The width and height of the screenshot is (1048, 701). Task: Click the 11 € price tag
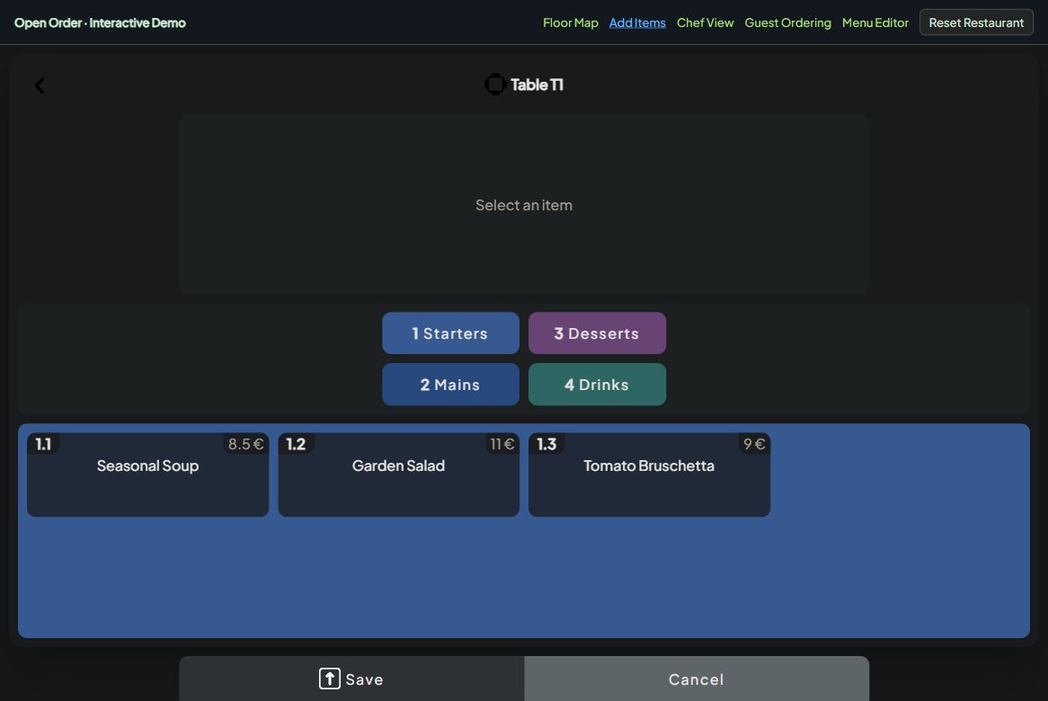tap(502, 444)
